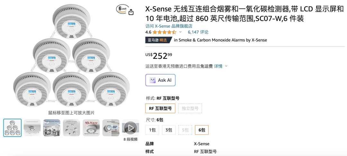This screenshot has height=156, width=347.
Task: Select the six-detector pack thumbnail
Action: [x=13, y=128]
